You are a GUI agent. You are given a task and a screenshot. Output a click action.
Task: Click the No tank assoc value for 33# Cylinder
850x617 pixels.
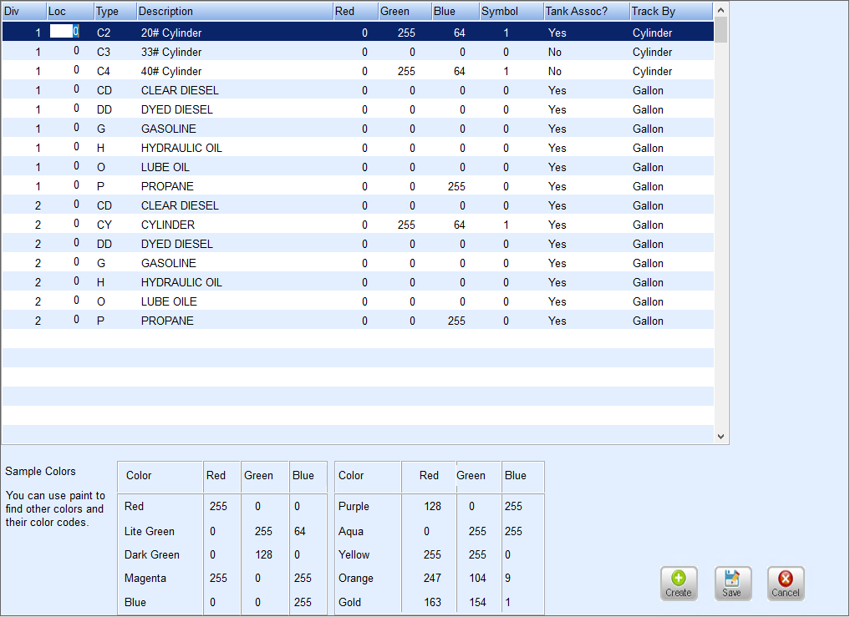click(x=555, y=52)
